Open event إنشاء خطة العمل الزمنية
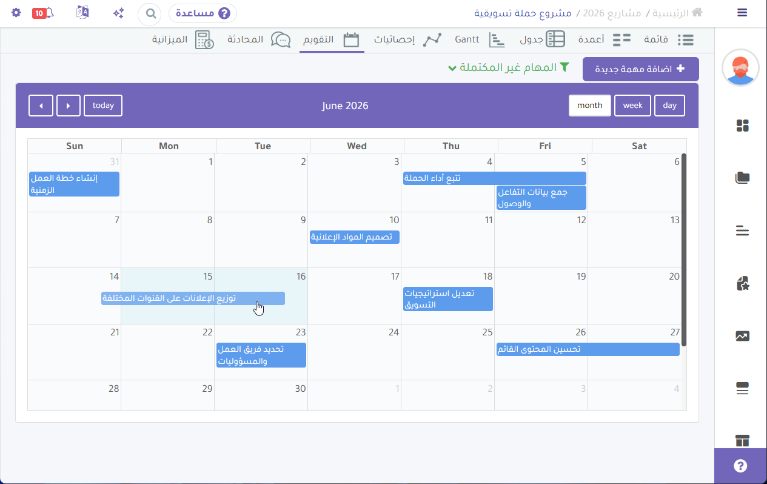This screenshot has height=484, width=767. point(74,184)
